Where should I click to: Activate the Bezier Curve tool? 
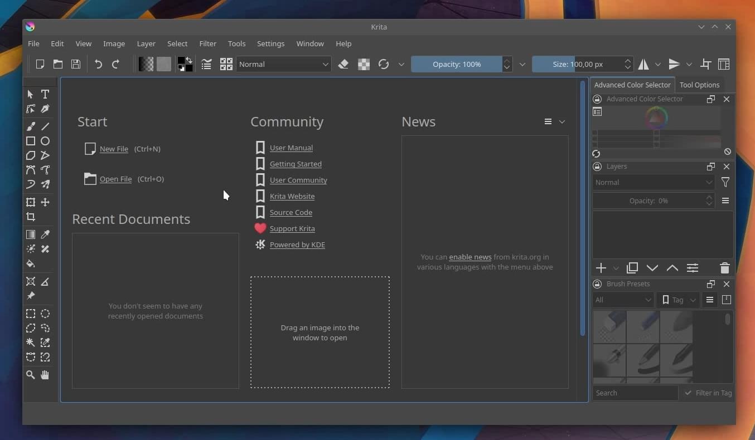point(31,170)
